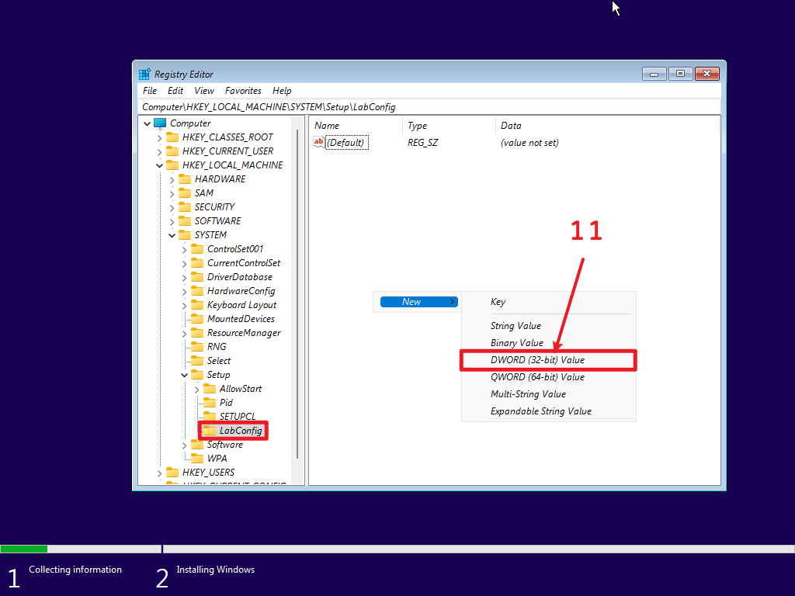The height and width of the screenshot is (596, 795).
Task: Open the Edit menu
Action: (175, 91)
